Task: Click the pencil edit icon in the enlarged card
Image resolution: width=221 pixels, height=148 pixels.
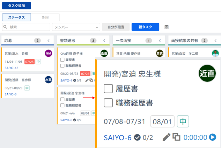Action: [167, 137]
